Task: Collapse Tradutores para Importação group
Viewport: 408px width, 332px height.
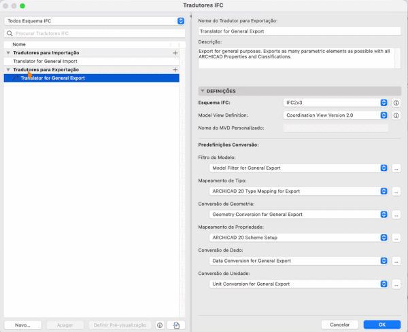Action: click(x=8, y=53)
